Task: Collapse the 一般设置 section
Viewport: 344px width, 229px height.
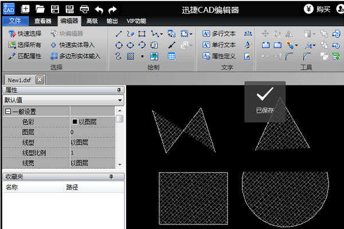Action: point(7,112)
